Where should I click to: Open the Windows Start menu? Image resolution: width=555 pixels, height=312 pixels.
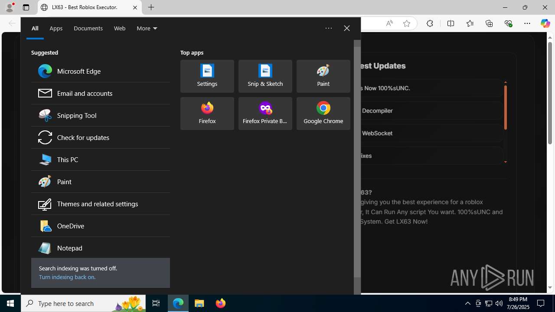tap(10, 303)
